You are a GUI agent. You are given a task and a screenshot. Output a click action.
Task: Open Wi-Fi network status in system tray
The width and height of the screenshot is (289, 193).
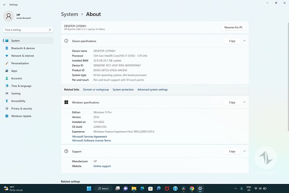[x=256, y=188]
